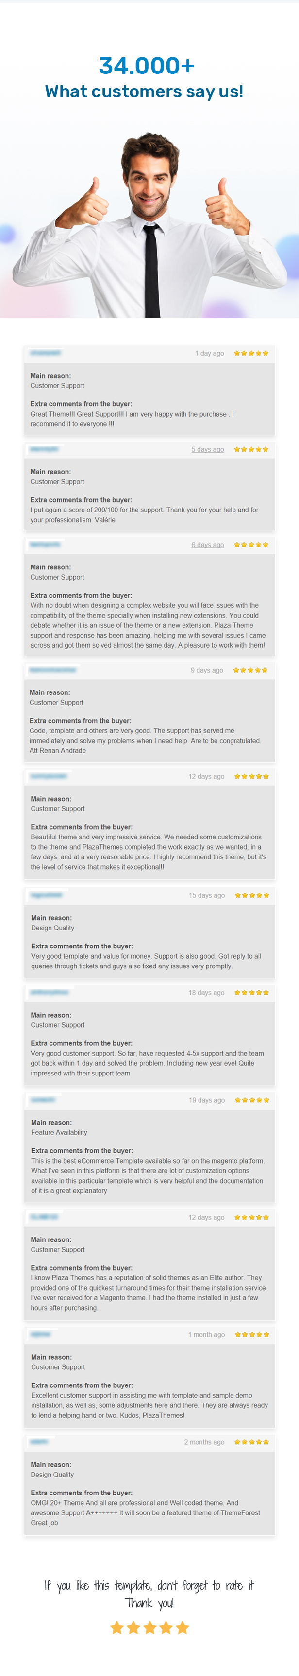Click the "What customers say us!" headline

[144, 92]
